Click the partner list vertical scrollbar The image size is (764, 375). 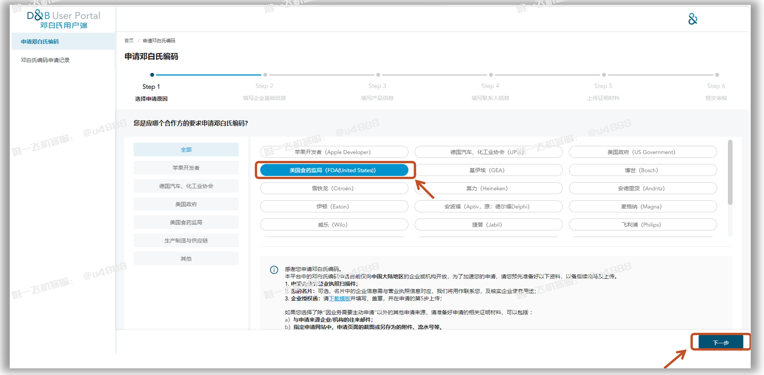[x=730, y=172]
